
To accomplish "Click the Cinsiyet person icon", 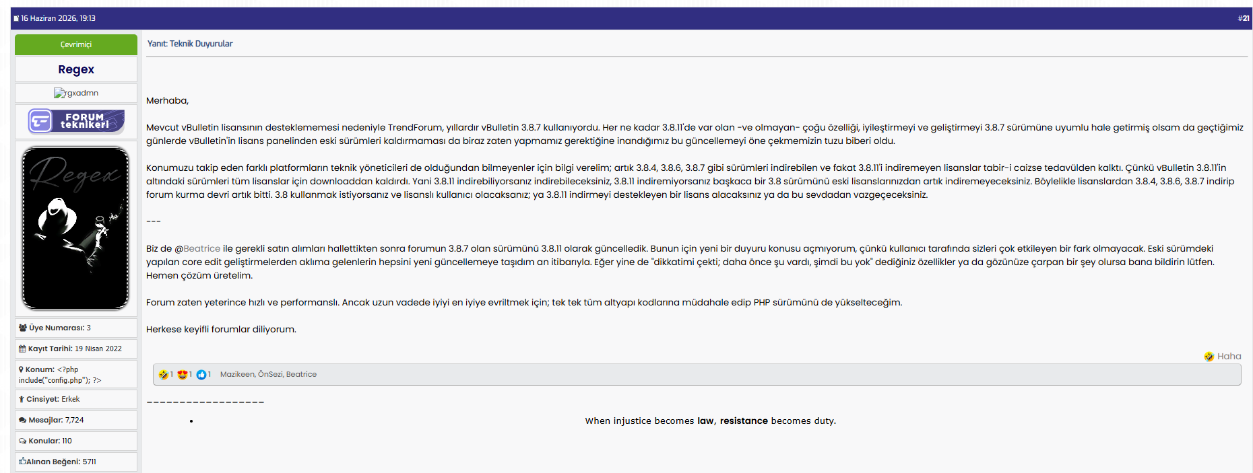I will pyautogui.click(x=22, y=399).
